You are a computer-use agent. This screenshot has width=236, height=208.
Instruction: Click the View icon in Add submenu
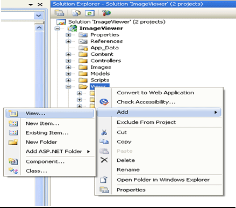pos(13,113)
